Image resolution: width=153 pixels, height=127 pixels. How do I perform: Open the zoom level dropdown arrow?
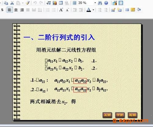(95, 3)
